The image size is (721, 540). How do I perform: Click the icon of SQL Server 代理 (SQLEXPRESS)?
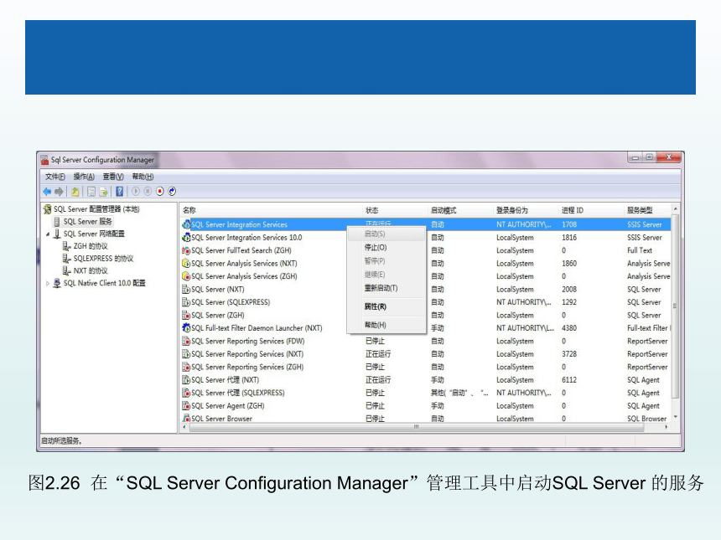[x=186, y=393]
